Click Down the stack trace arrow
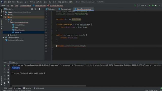 click(8, 69)
